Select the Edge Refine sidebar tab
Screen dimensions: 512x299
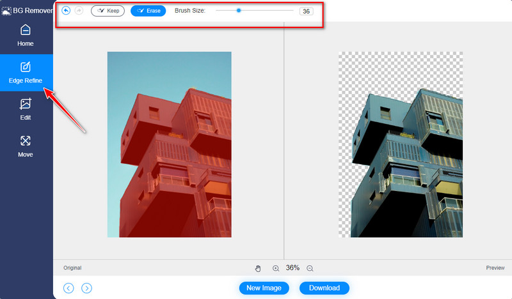[26, 73]
